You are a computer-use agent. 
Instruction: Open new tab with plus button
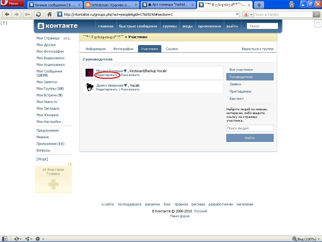click(x=259, y=5)
